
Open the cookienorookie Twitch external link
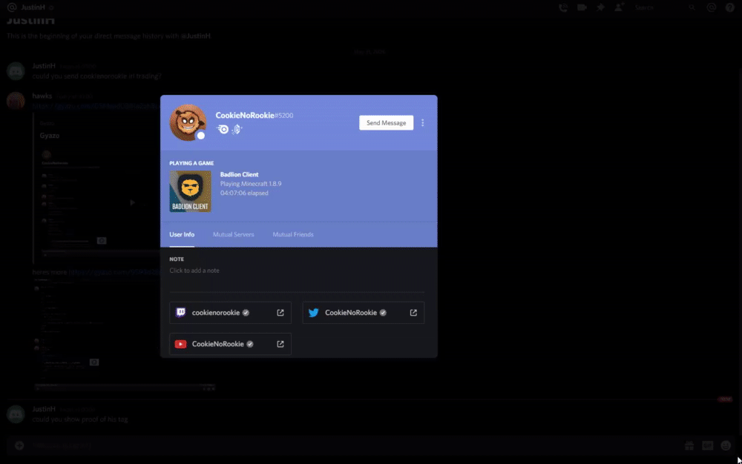280,312
